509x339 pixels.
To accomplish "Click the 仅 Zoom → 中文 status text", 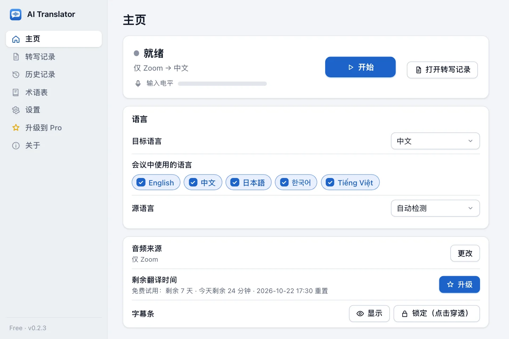I will point(161,68).
